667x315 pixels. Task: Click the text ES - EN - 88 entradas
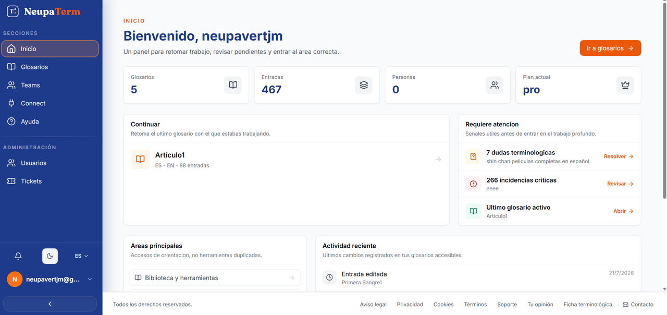pos(182,165)
